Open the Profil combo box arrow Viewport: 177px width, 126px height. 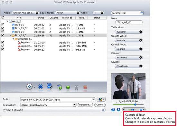point(94,99)
